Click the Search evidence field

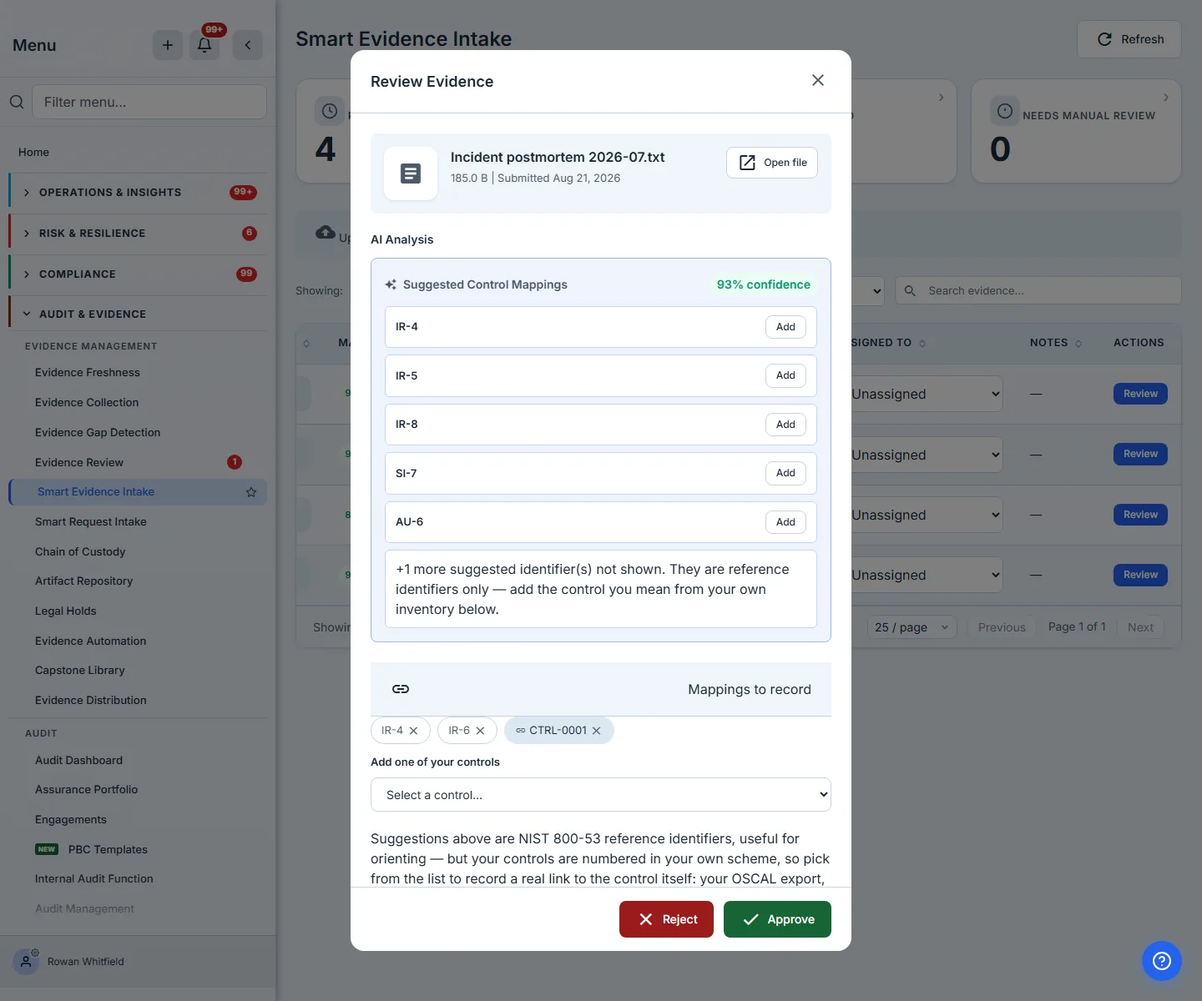click(x=1038, y=291)
